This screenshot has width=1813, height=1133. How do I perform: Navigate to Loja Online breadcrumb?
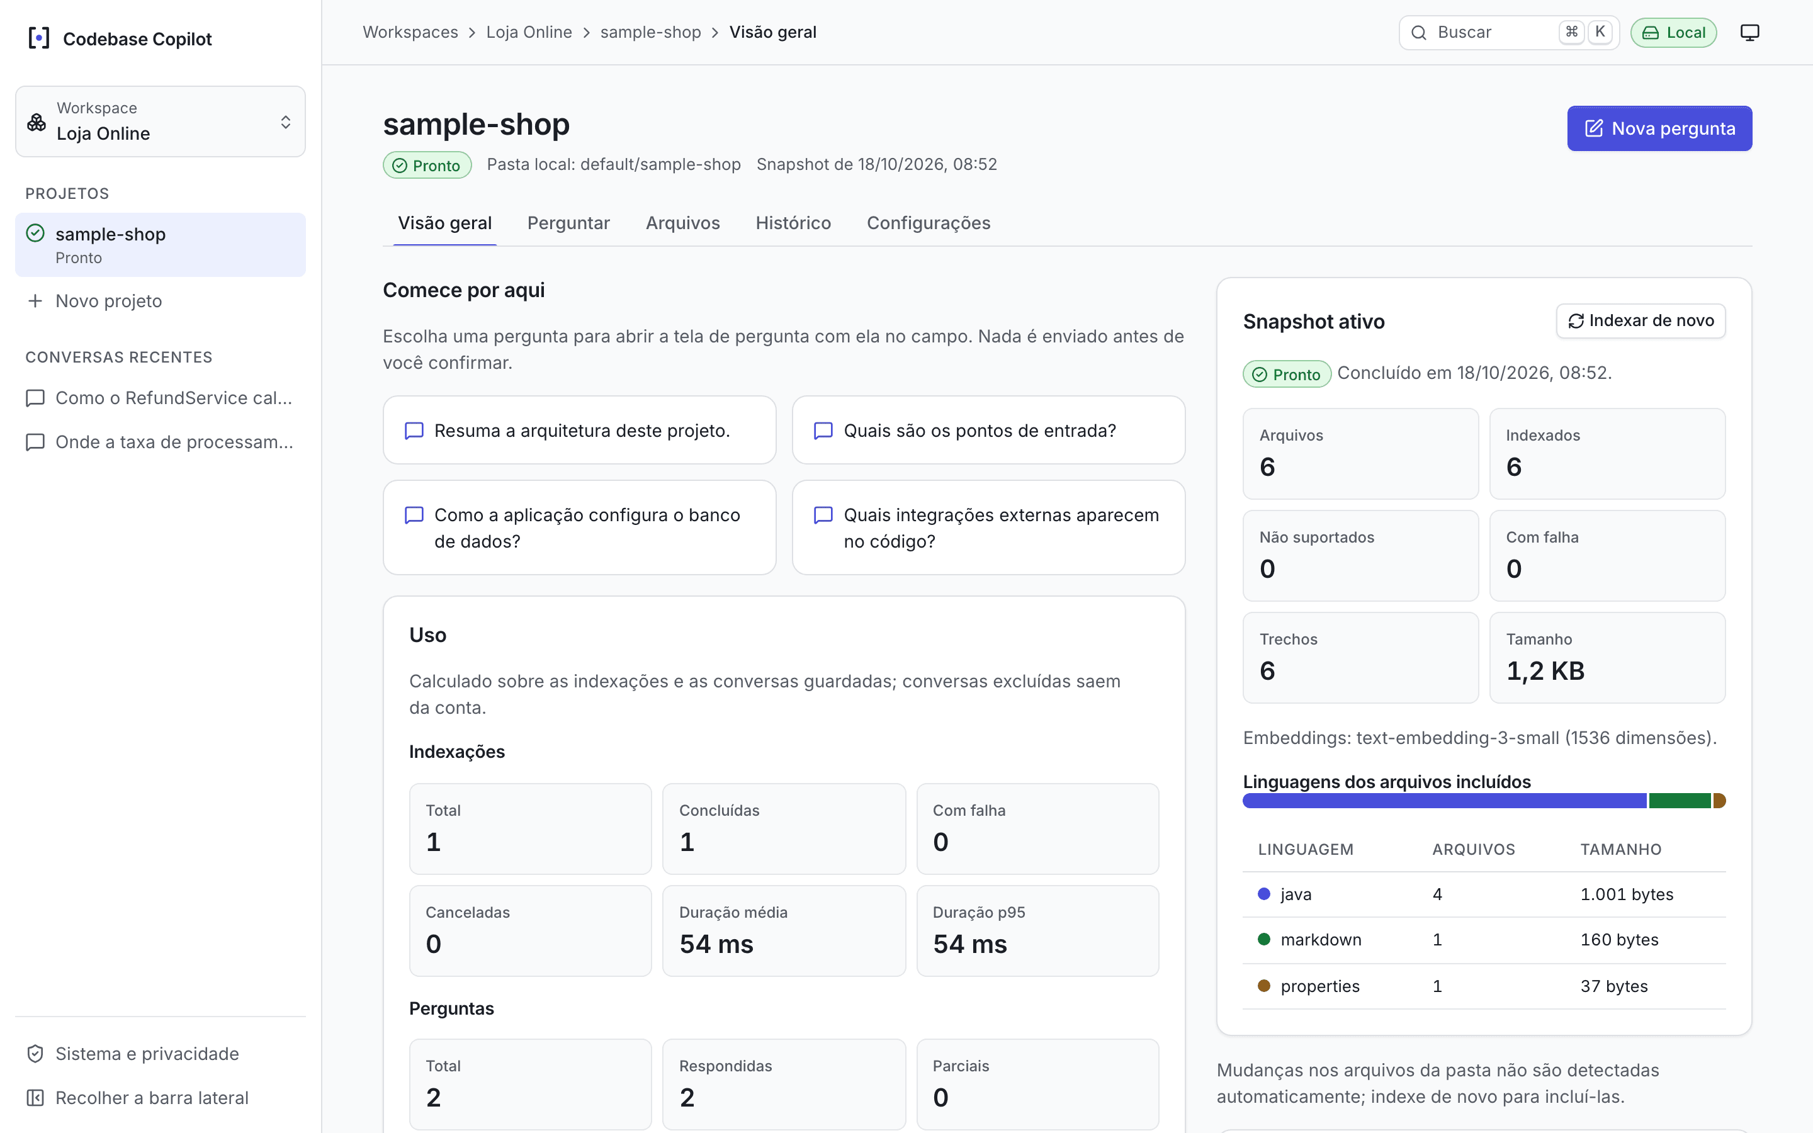(x=529, y=32)
